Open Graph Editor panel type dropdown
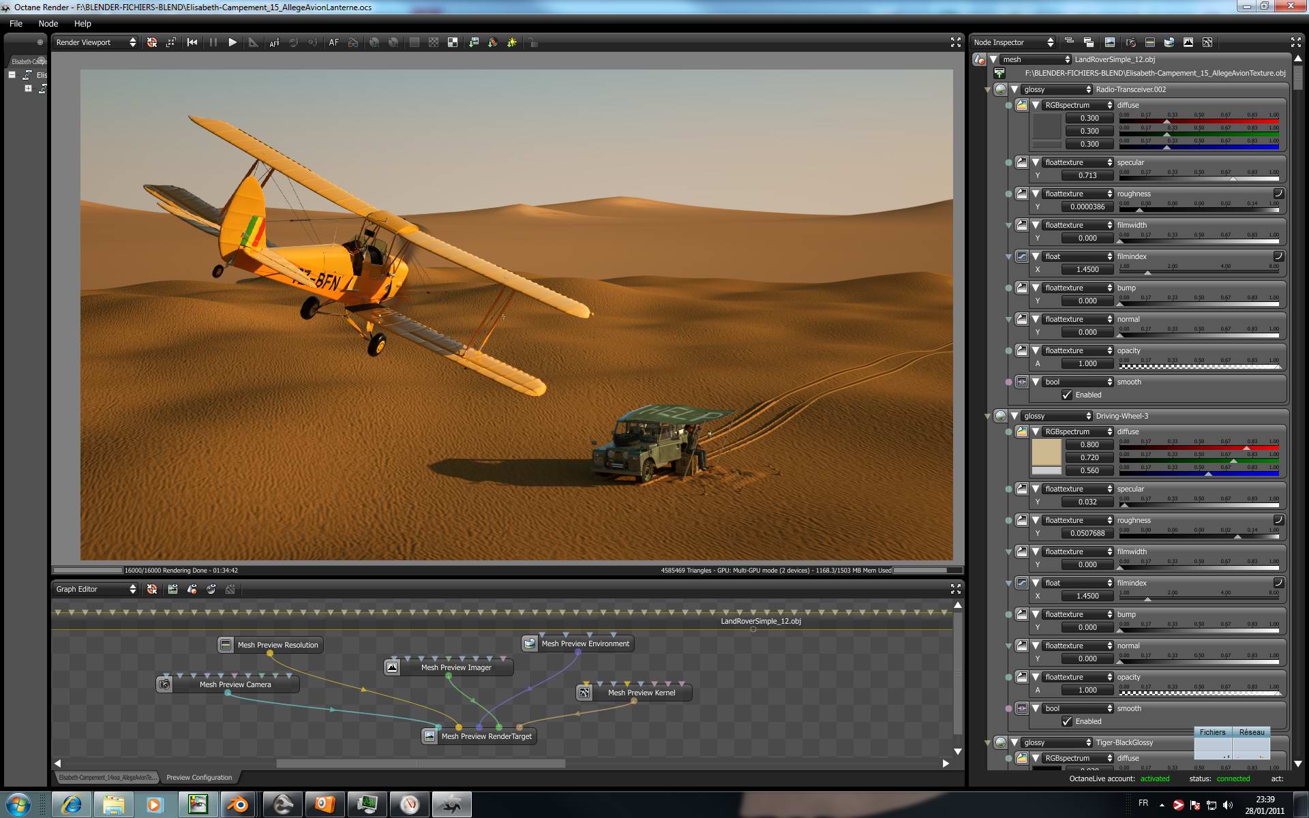The height and width of the screenshot is (818, 1309). 95,589
